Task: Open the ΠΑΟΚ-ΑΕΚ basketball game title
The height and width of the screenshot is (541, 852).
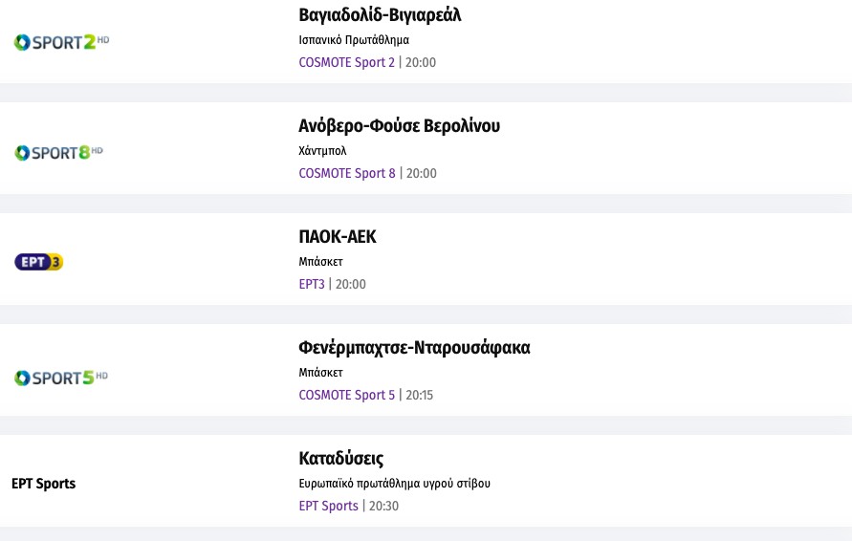Action: click(338, 237)
